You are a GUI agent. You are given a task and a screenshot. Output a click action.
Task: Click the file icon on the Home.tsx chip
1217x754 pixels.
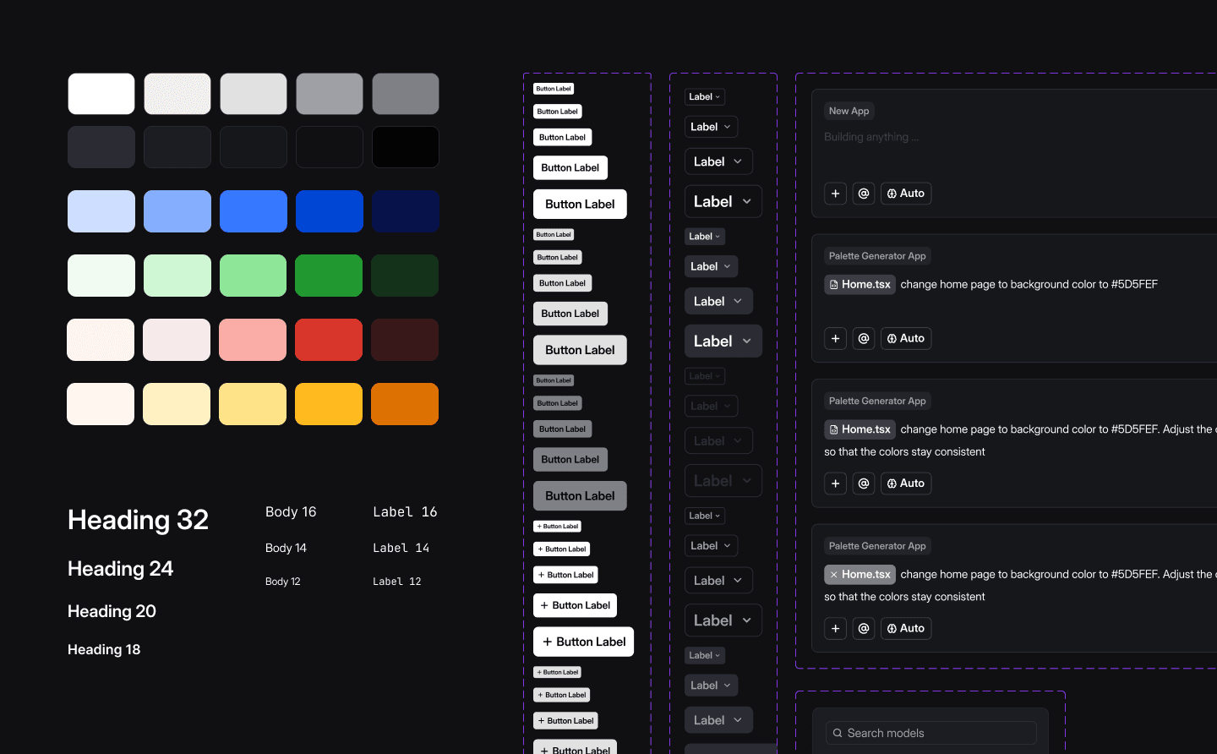click(836, 284)
